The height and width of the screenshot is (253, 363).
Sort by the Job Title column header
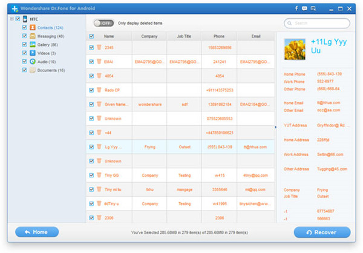coord(184,36)
